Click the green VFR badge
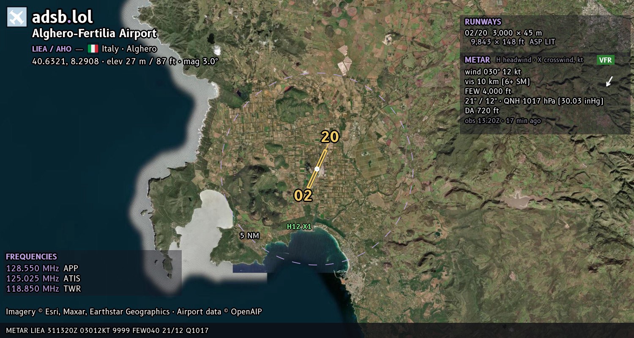The width and height of the screenshot is (634, 338). (605, 60)
